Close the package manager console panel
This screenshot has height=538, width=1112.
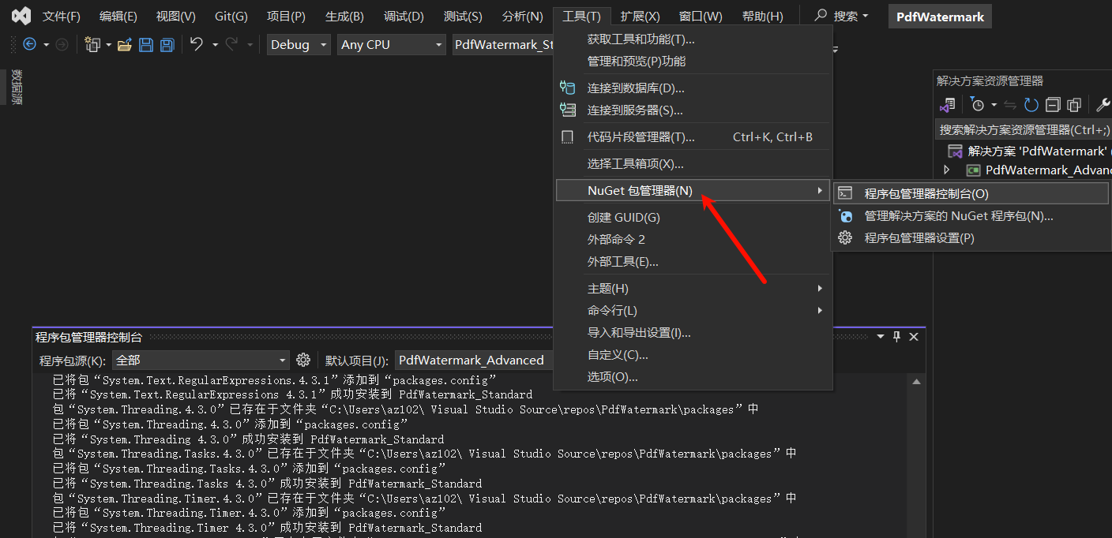[914, 337]
